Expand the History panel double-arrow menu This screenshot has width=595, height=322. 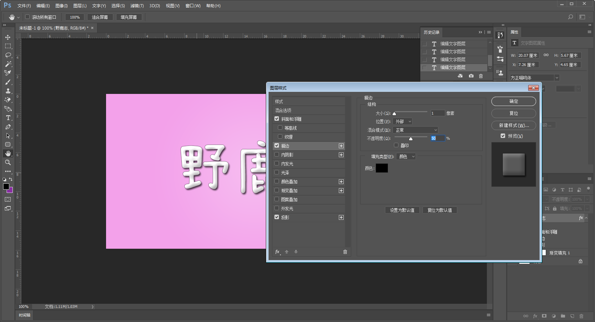click(x=480, y=32)
